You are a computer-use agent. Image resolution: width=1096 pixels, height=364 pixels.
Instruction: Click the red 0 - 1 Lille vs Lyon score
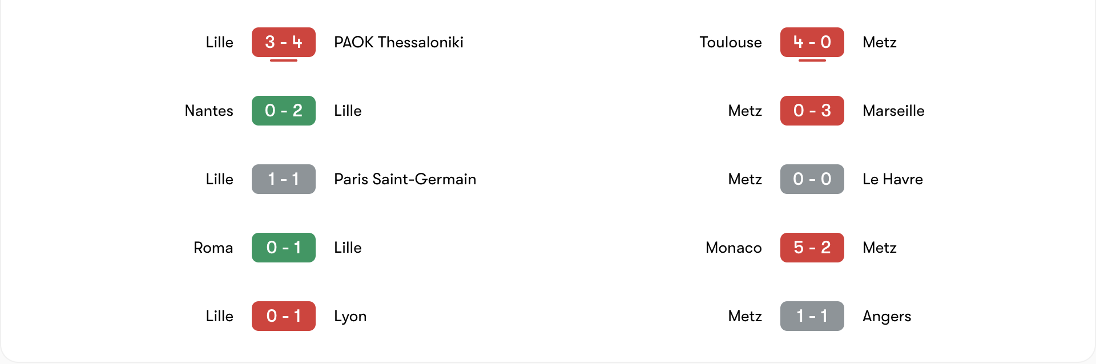click(283, 316)
